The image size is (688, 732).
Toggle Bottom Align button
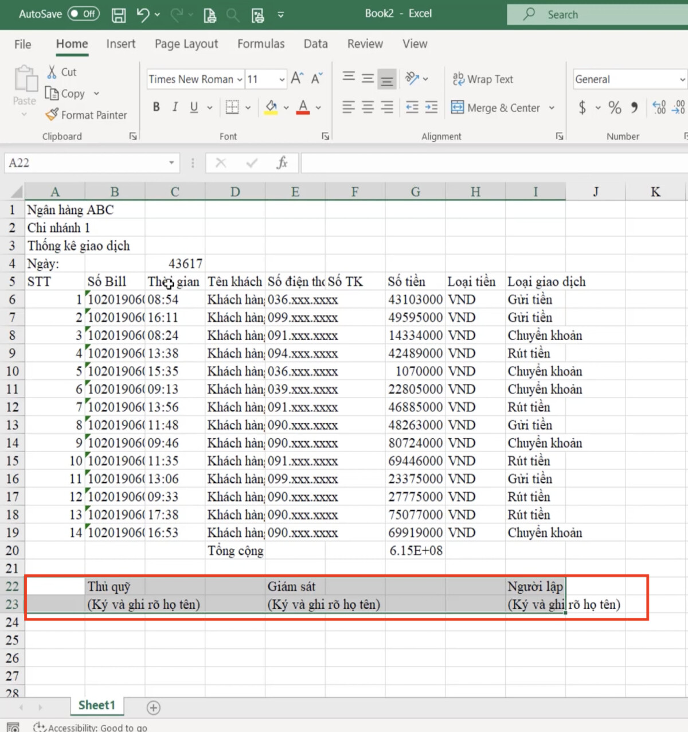pyautogui.click(x=388, y=79)
